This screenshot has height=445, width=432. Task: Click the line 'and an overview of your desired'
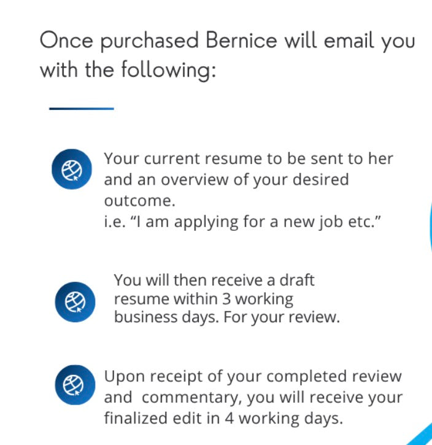226,180
